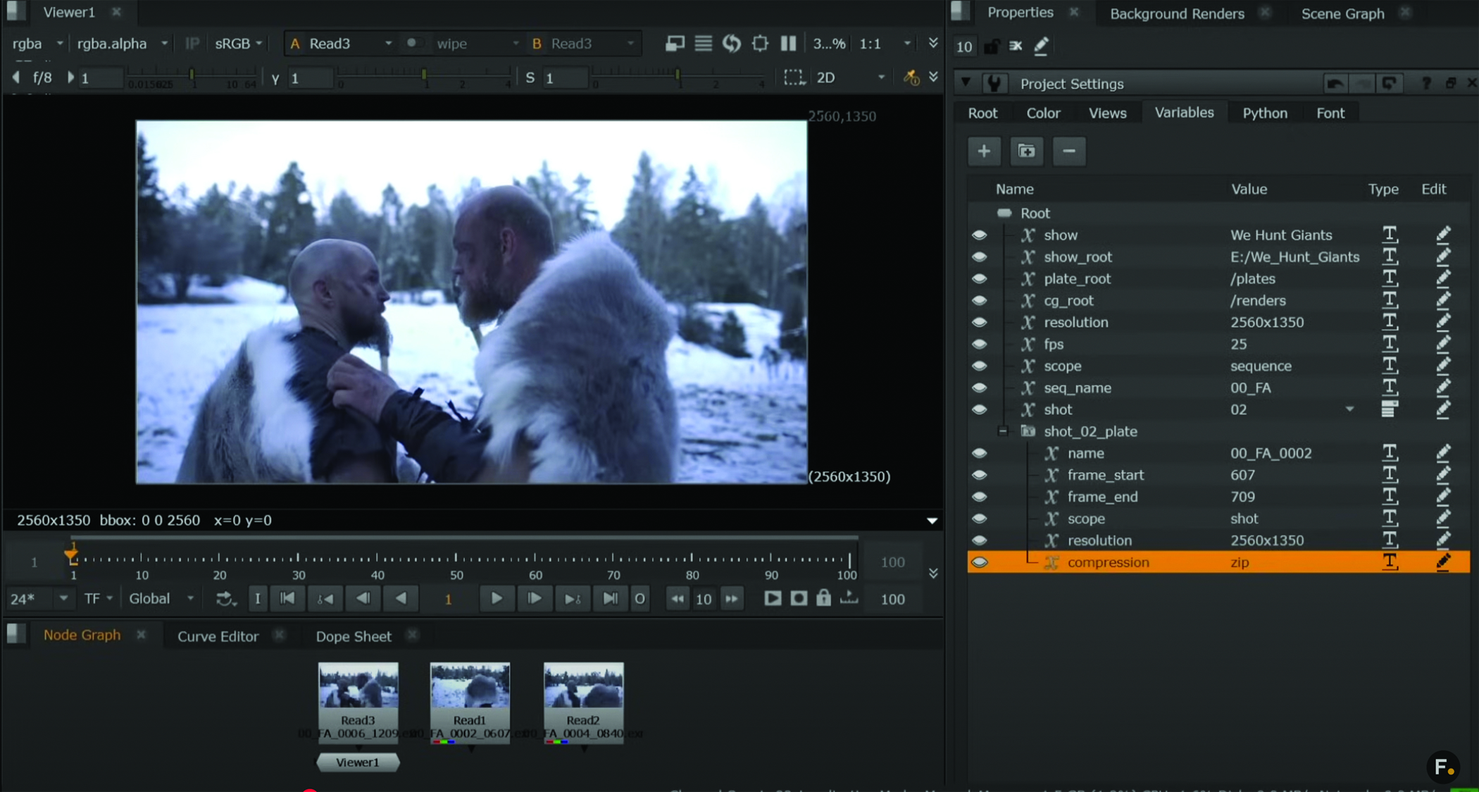Collapse the shot_02_plate group
1479x792 pixels.
coord(1003,431)
